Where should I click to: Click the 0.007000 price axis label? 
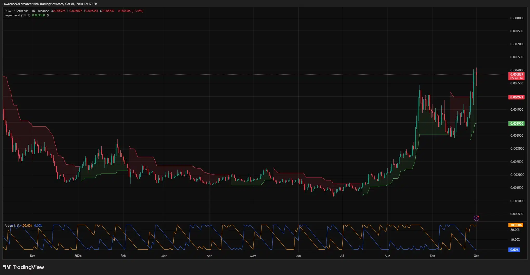pos(517,44)
